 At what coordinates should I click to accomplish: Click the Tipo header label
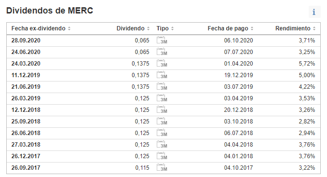pos(163,28)
